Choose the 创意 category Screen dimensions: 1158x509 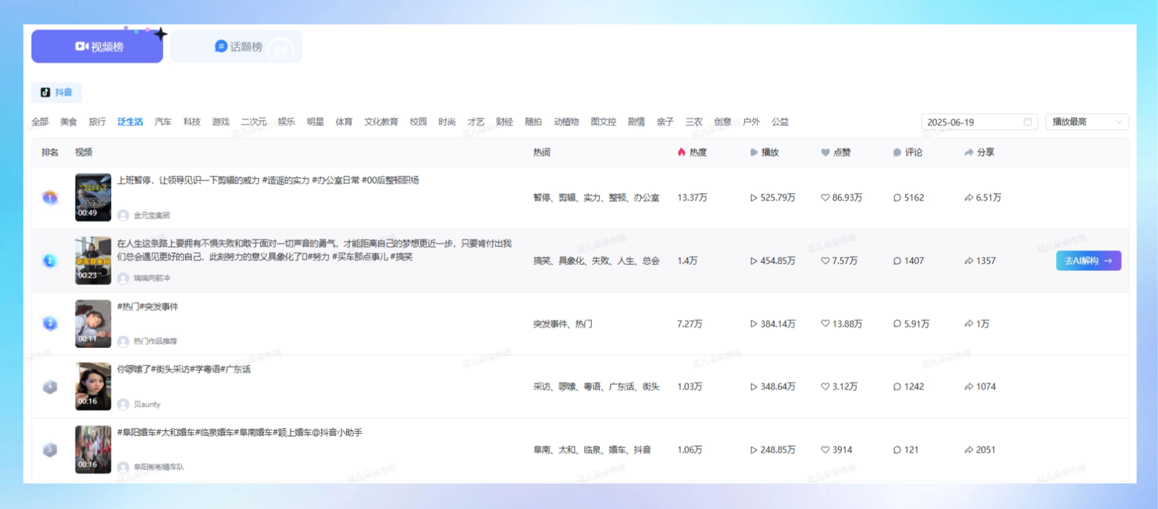723,122
